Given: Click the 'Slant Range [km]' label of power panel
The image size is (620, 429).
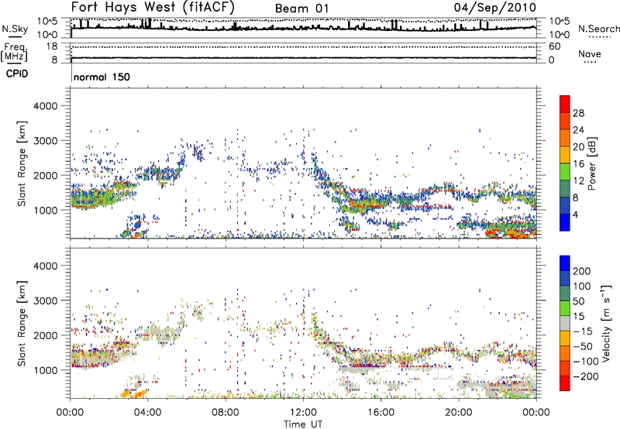Looking at the screenshot, I should [22, 163].
